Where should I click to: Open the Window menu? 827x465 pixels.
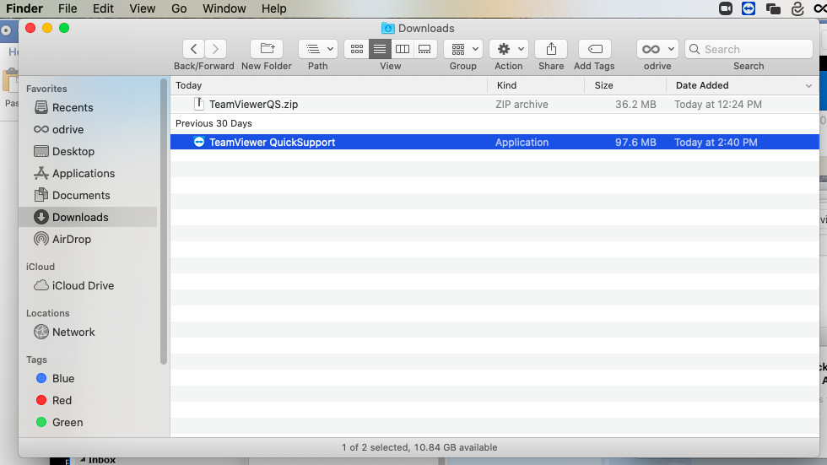click(x=224, y=8)
